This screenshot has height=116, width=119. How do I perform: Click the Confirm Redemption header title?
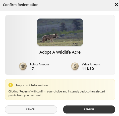[x=21, y=5]
